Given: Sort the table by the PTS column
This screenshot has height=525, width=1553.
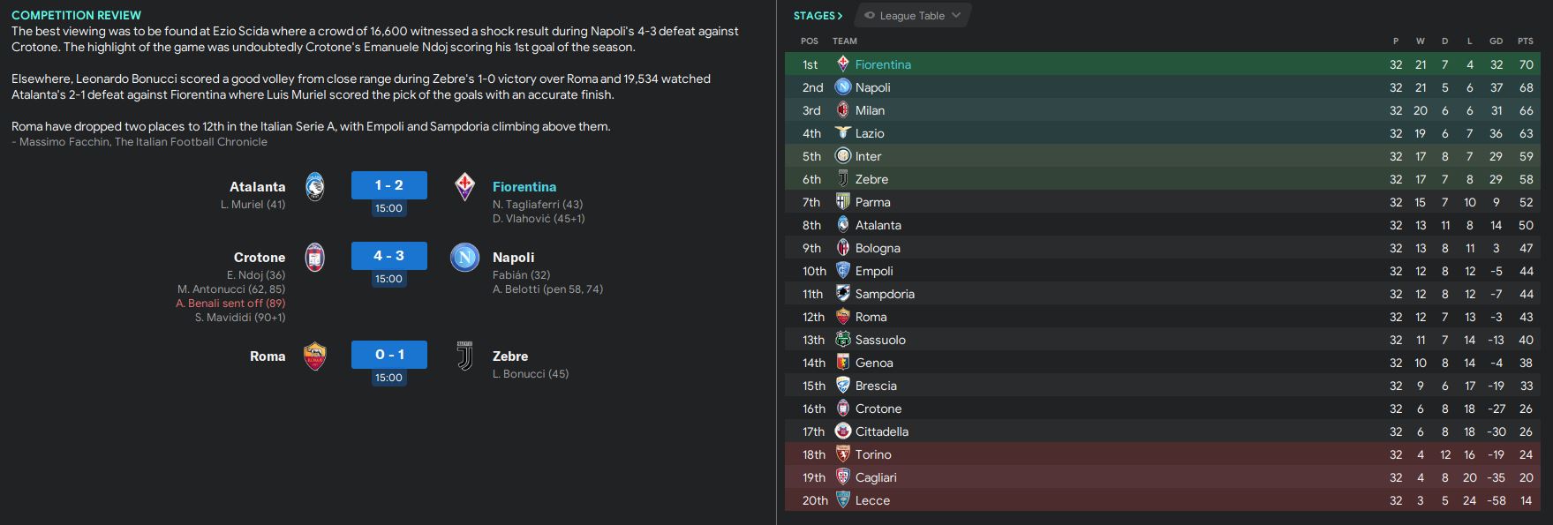Looking at the screenshot, I should click(x=1525, y=41).
